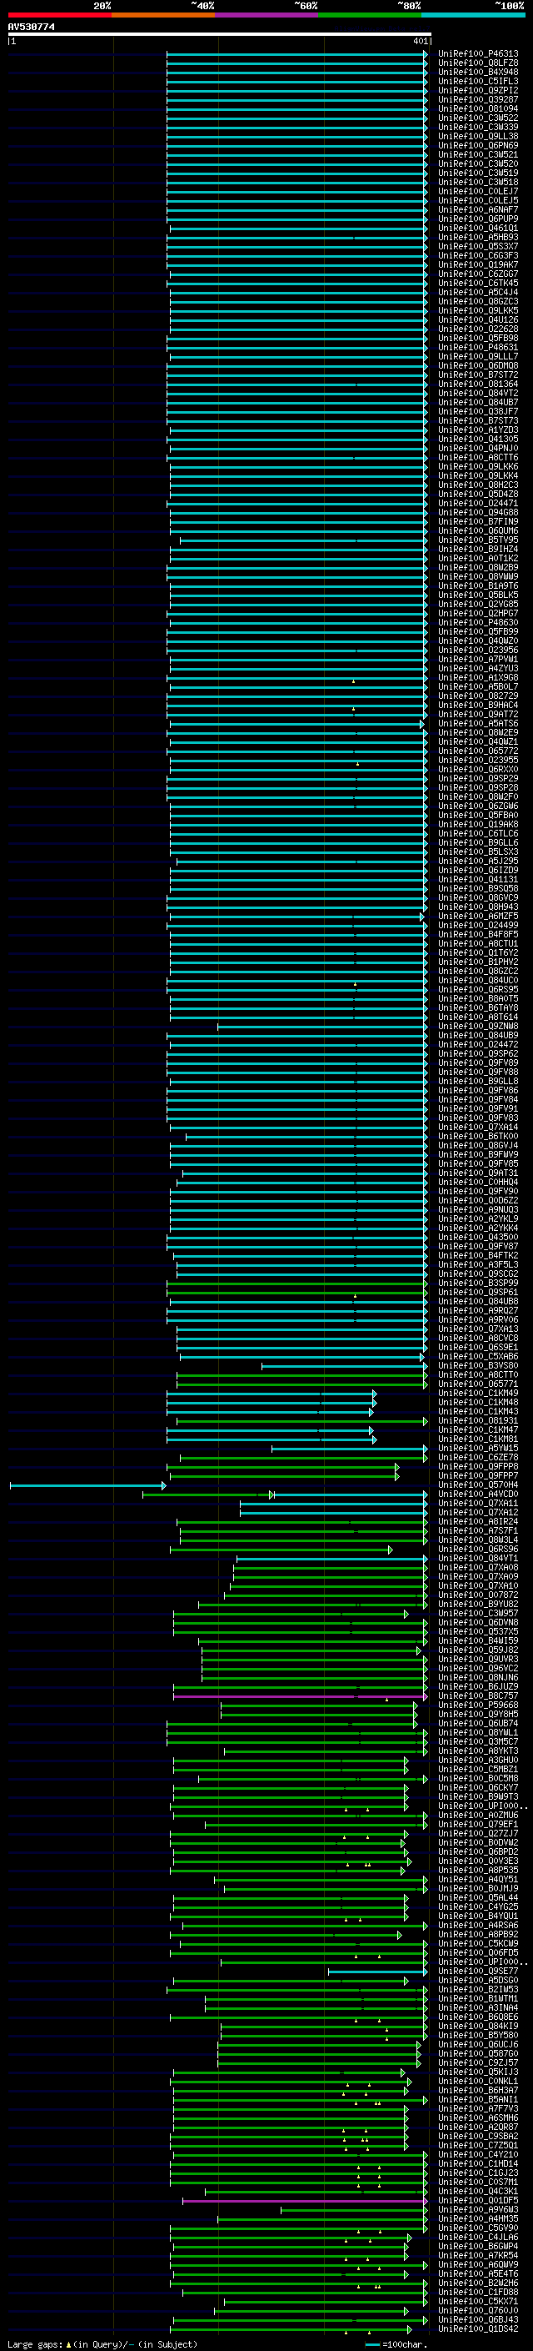Select the UniRef100_A5HB93 label
The width and height of the screenshot is (533, 2351).
point(477,238)
